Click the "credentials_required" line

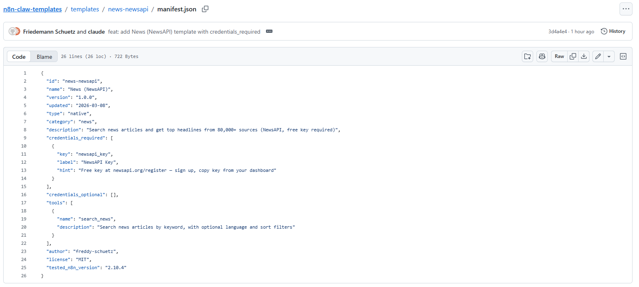click(x=80, y=138)
